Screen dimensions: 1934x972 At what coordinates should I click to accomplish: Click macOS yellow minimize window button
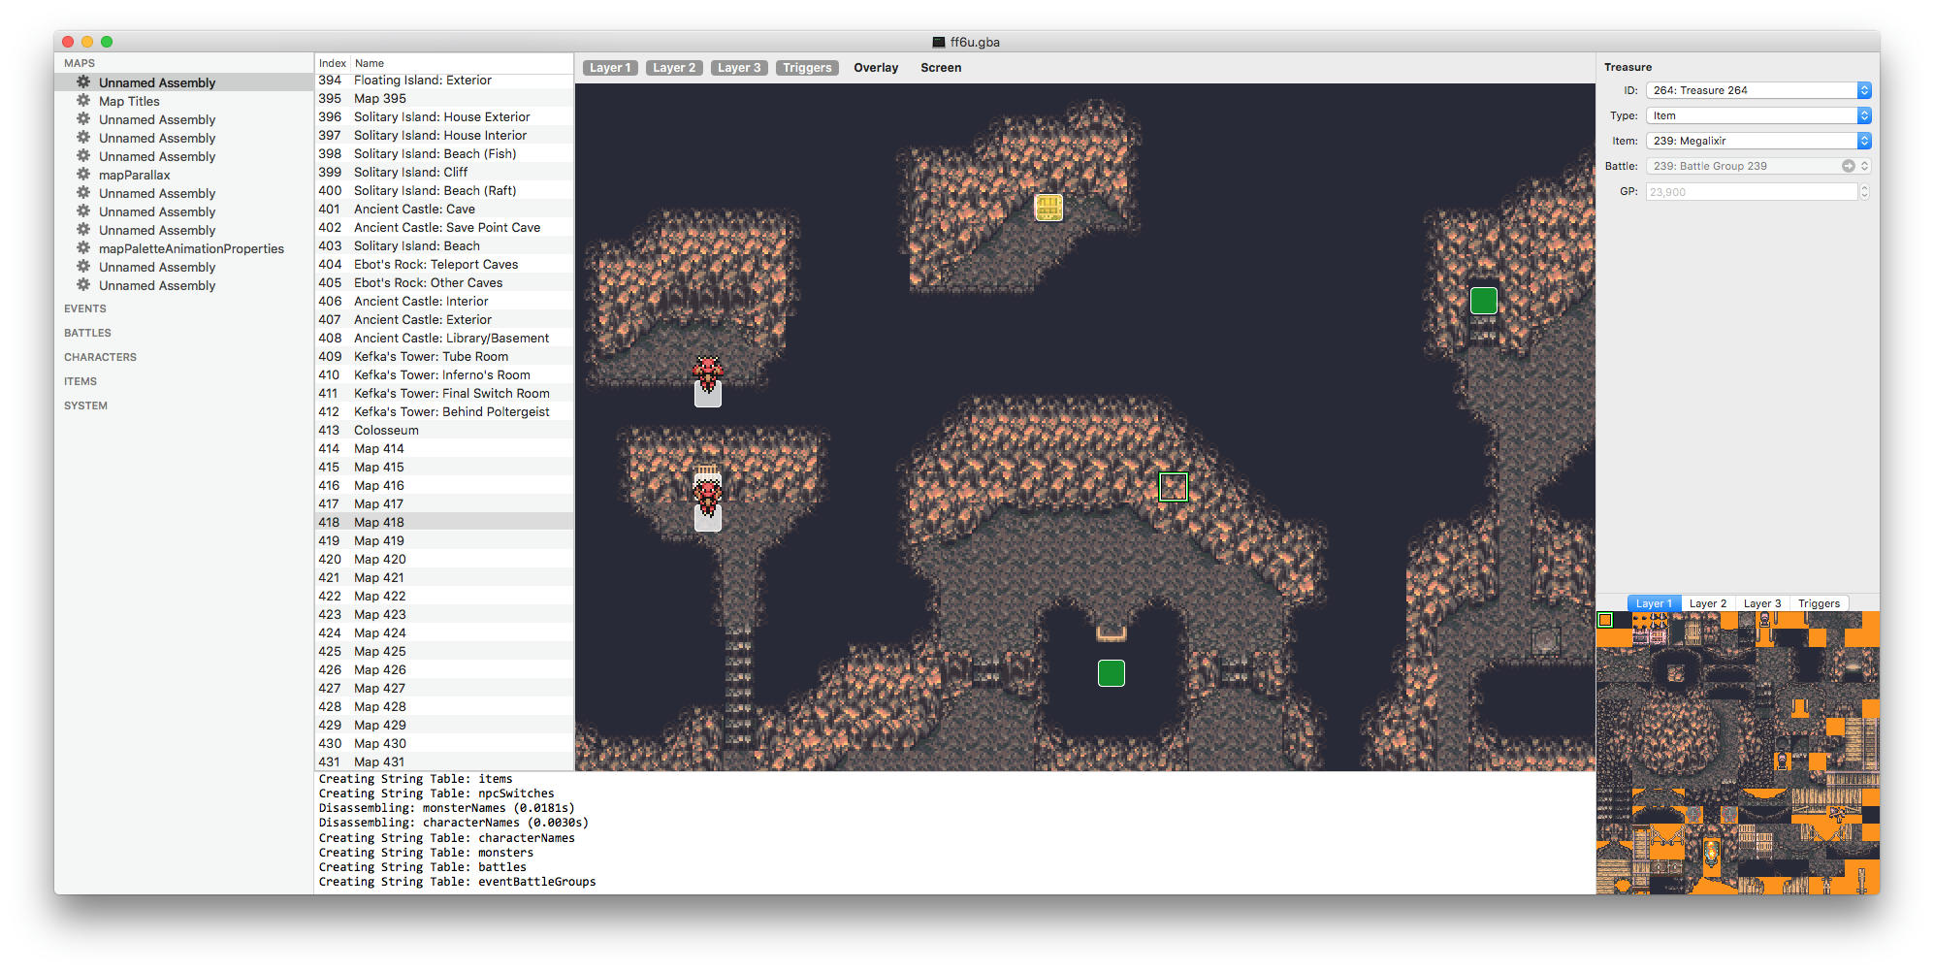pyautogui.click(x=87, y=42)
